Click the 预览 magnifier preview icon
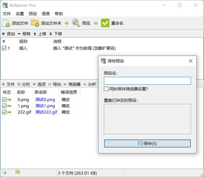This screenshot has height=177, width=204. [x=76, y=23]
